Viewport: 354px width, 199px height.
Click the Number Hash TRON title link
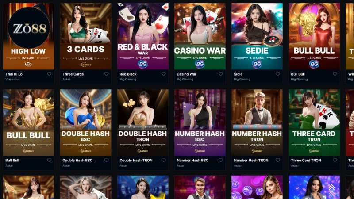[251, 160]
